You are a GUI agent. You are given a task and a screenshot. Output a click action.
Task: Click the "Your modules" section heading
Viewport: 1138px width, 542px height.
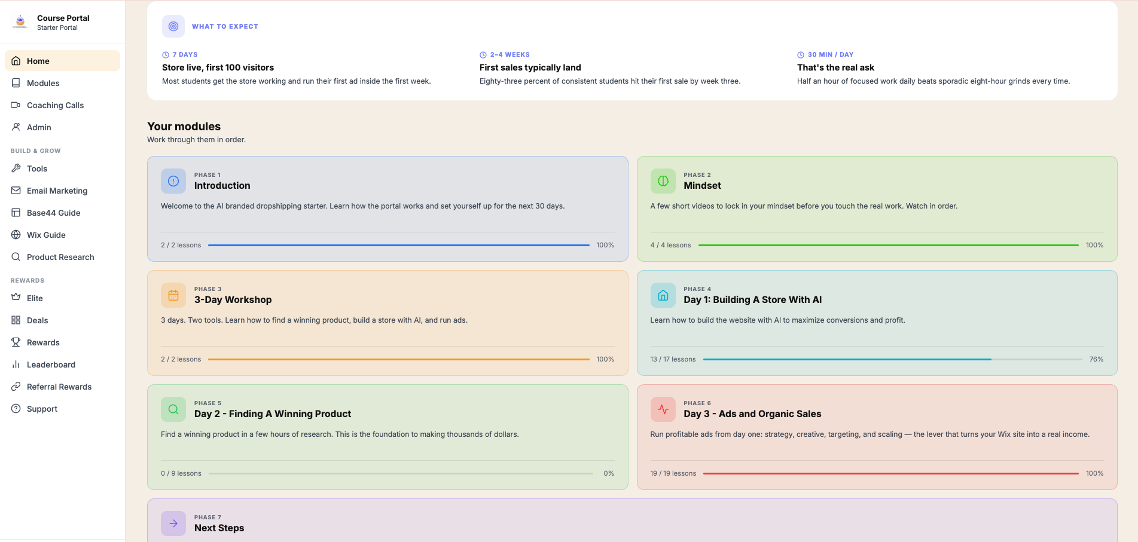(x=184, y=127)
